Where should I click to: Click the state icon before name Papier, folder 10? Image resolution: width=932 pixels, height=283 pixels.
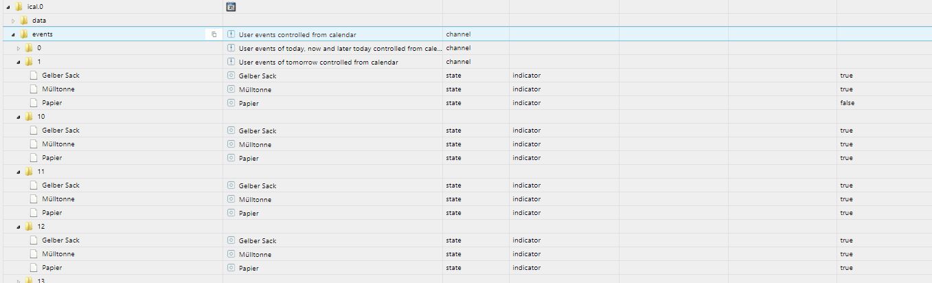231,158
